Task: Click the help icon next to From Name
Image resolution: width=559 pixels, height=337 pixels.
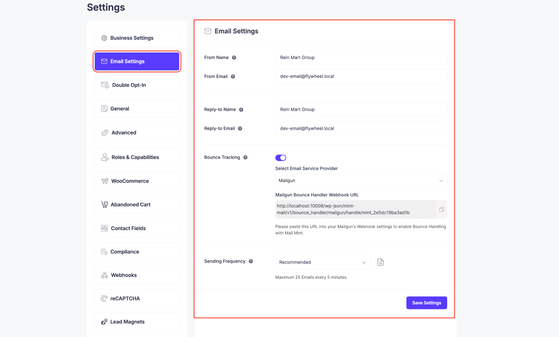Action: point(234,58)
